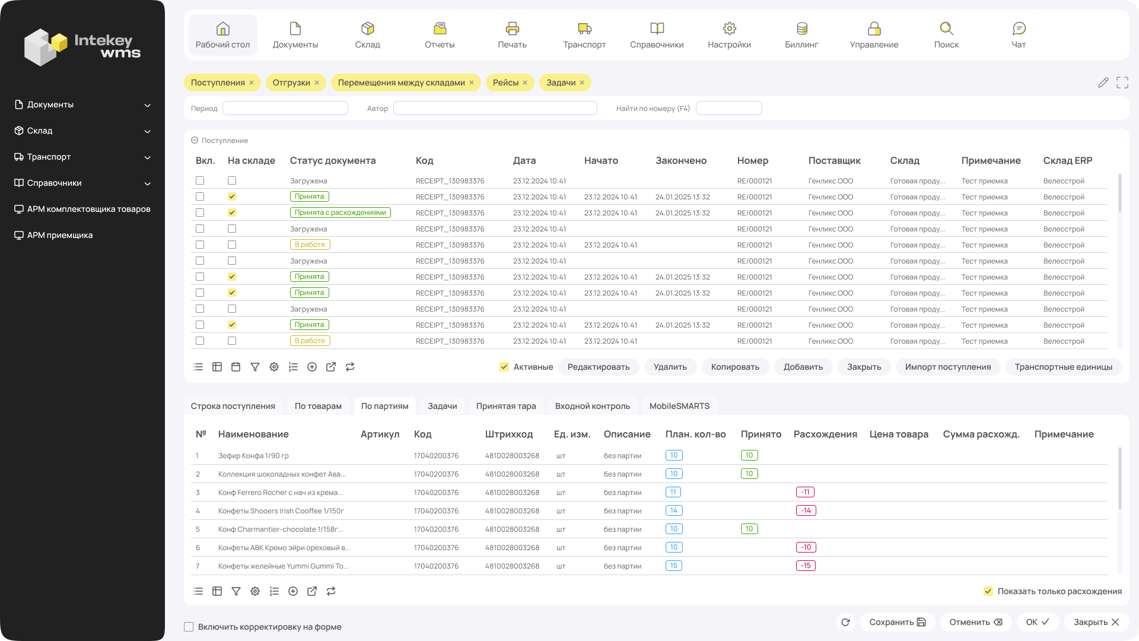The image size is (1139, 641).
Task: Open the Чат icon in the top toolbar
Action: 1019,34
